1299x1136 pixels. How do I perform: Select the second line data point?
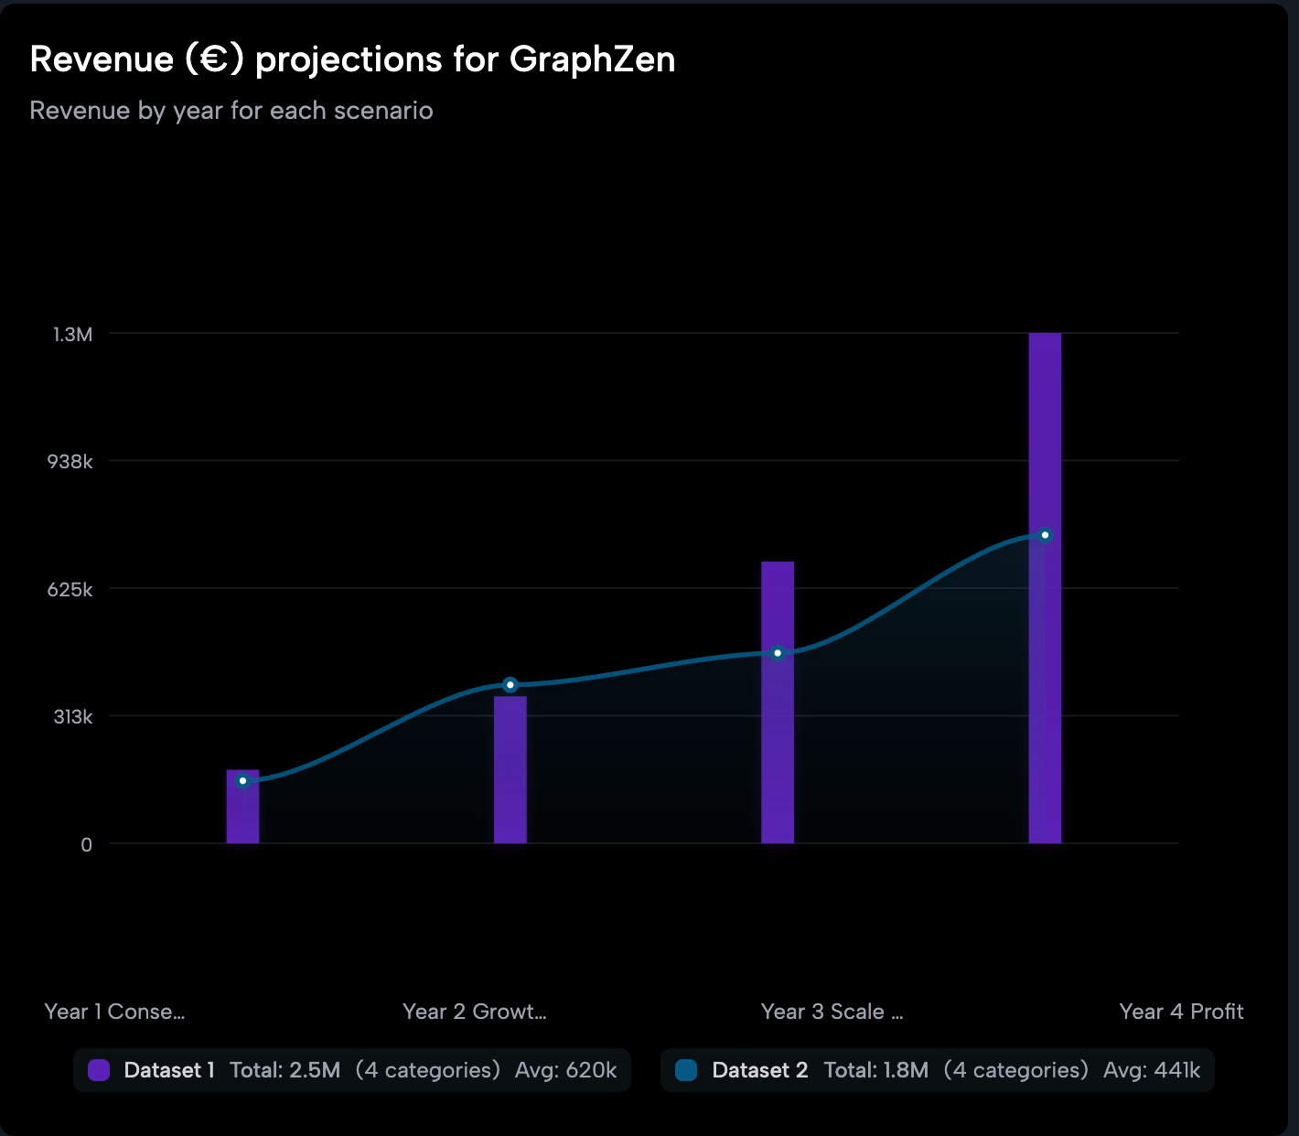tap(510, 685)
